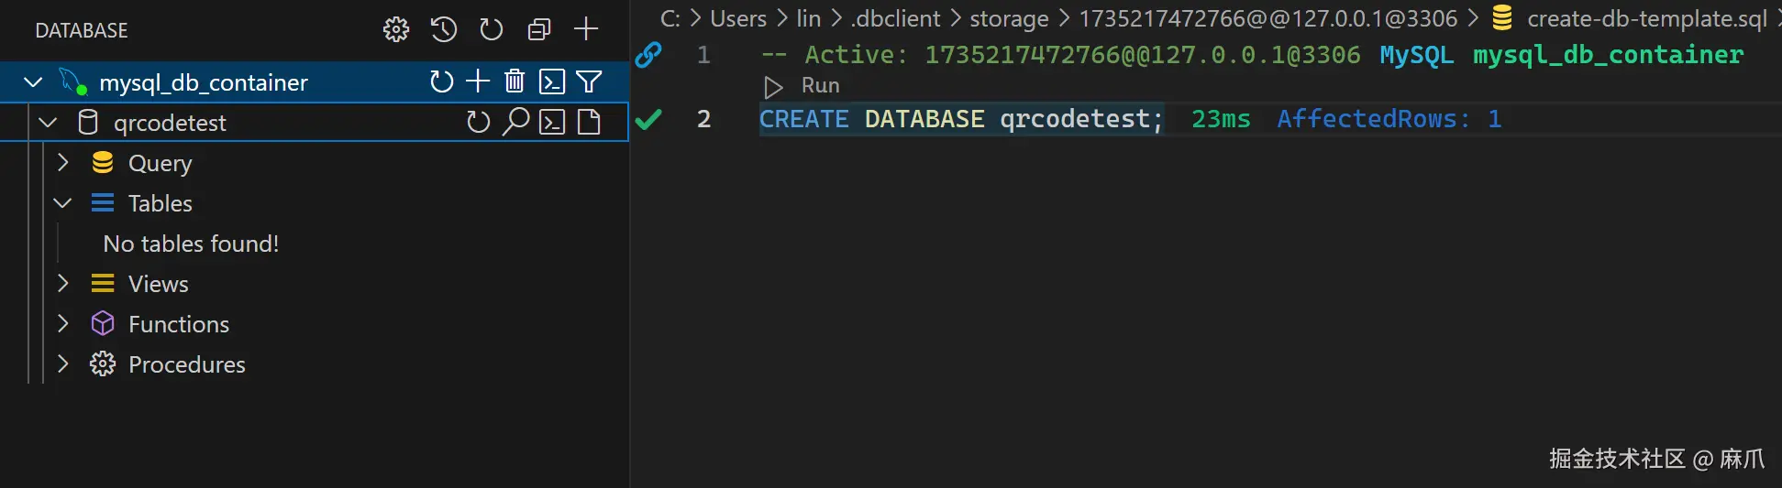Click the plus icon on the mysql_db_container row

(478, 81)
